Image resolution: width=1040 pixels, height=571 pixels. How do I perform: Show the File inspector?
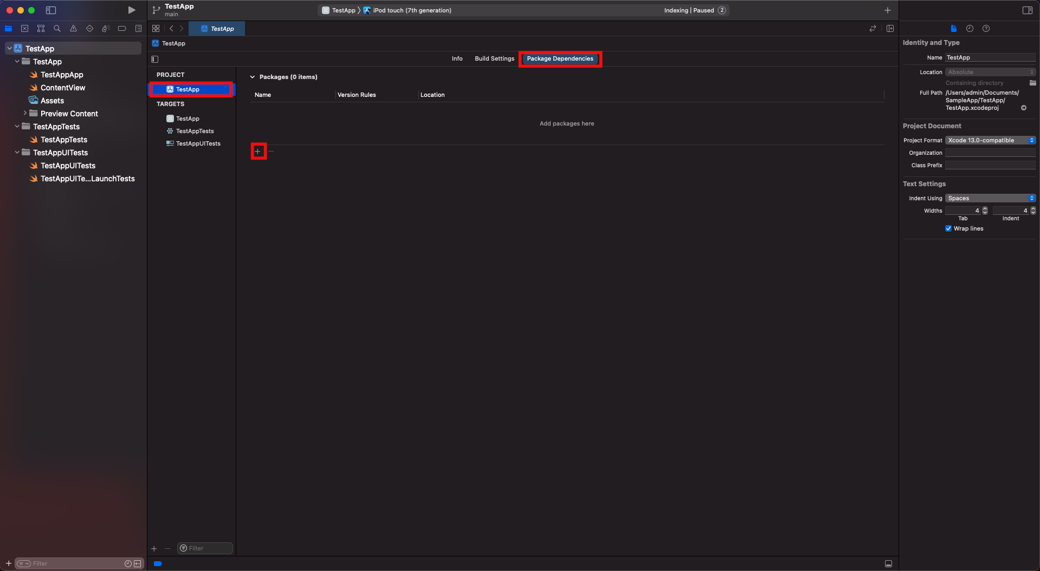pyautogui.click(x=954, y=29)
